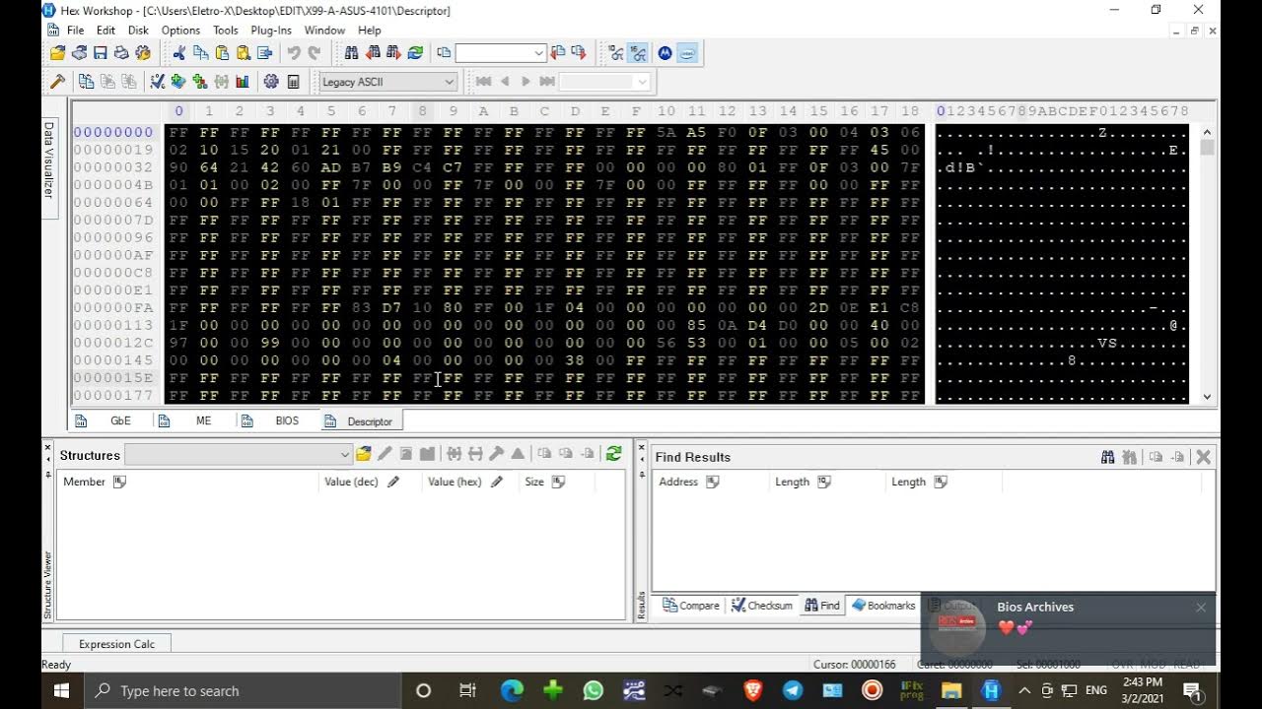The image size is (1262, 709).
Task: Click offset 00000000 in the address column
Action: point(113,132)
